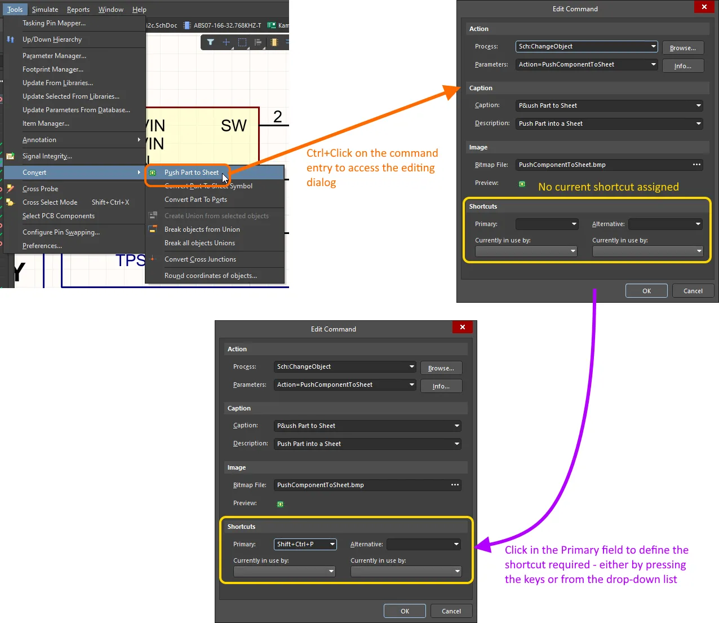Click the Cross Probe menu icon
Viewport: 719px width, 623px height.
click(10, 189)
